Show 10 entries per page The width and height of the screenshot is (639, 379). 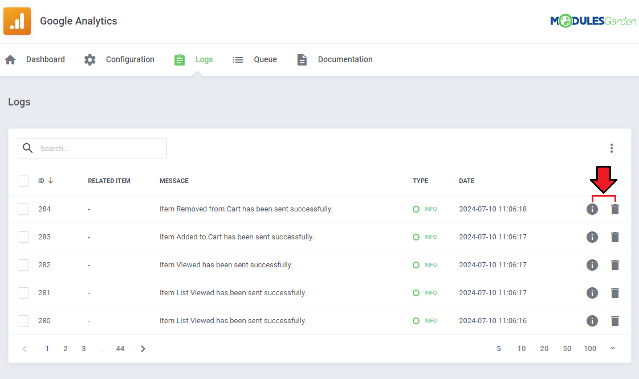tap(522, 349)
